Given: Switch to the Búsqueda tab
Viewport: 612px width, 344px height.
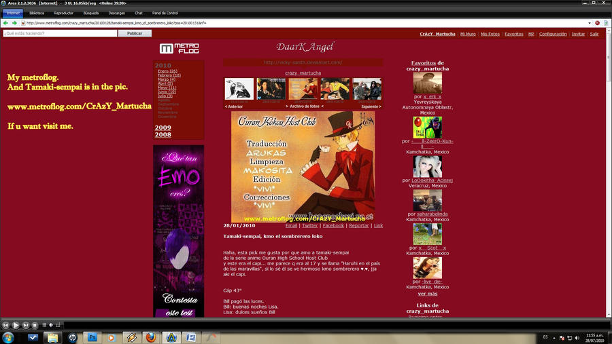Looking at the screenshot, I should coord(91,14).
